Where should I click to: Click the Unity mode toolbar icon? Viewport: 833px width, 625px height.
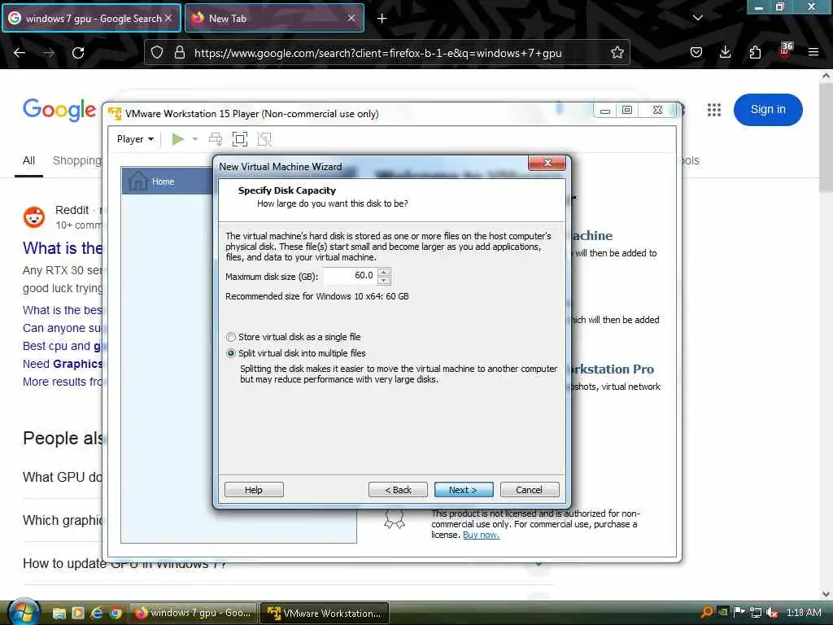[264, 139]
